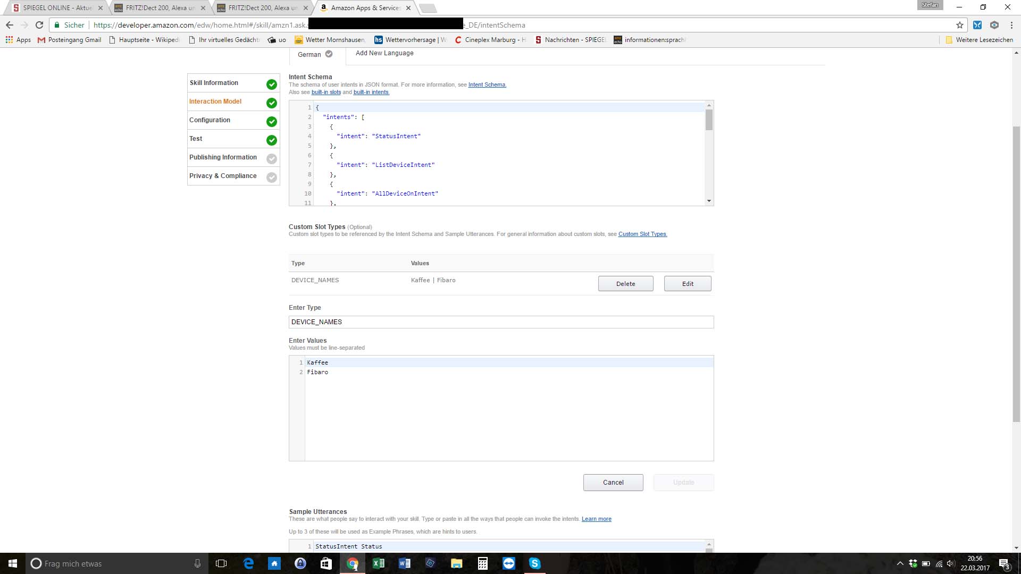Open Calculator from the taskbar
The height and width of the screenshot is (574, 1021).
tap(482, 563)
